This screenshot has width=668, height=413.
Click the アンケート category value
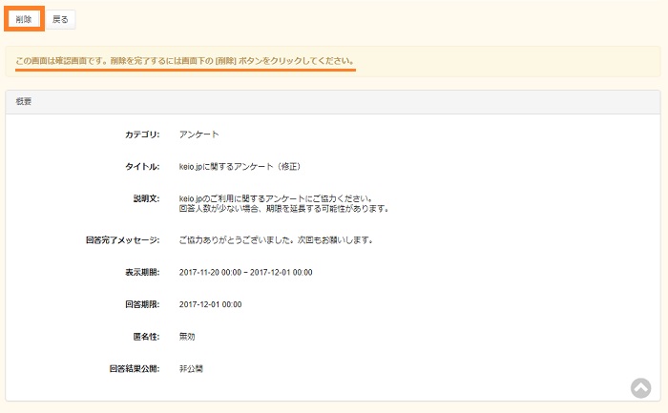tap(199, 134)
